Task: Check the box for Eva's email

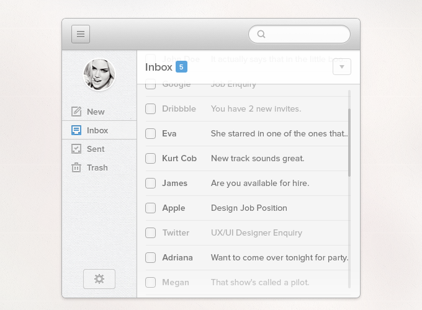Action: (150, 133)
